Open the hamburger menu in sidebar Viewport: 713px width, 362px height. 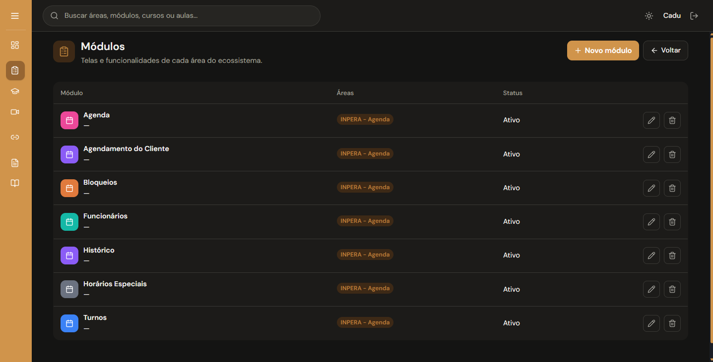click(15, 16)
